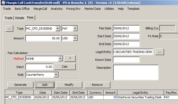This screenshot has height=104, width=178.
Task: Click the Remove button
Action: (97, 85)
